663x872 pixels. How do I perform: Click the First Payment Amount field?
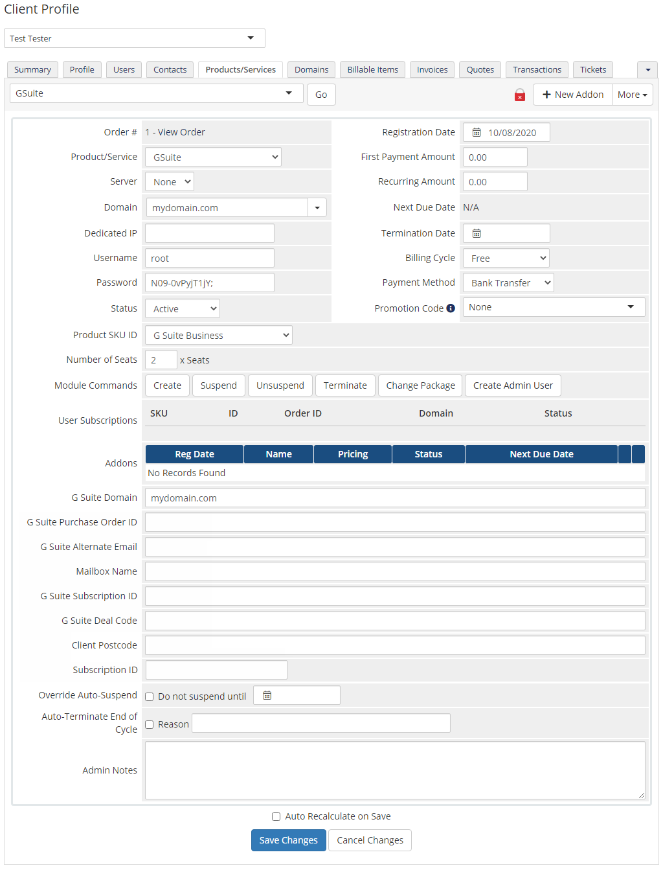[495, 157]
